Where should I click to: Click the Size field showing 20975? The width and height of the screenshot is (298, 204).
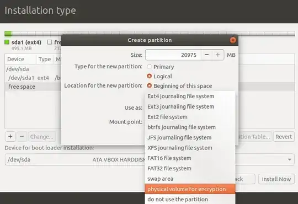(x=173, y=55)
